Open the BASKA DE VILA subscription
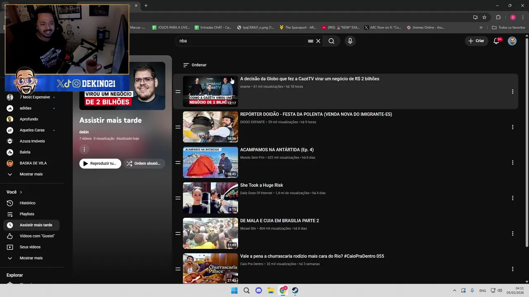 click(32, 163)
